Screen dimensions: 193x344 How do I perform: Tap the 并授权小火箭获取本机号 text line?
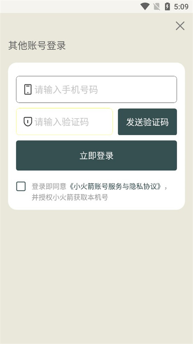pyautogui.click(x=70, y=197)
